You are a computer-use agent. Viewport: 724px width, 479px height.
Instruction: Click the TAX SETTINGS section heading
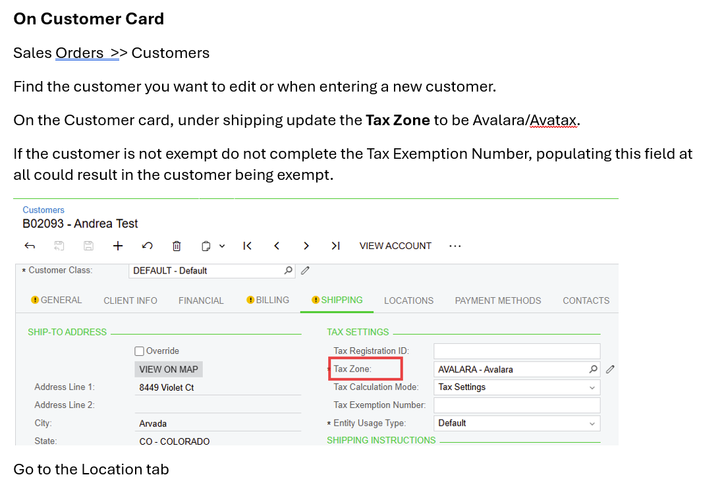358,332
